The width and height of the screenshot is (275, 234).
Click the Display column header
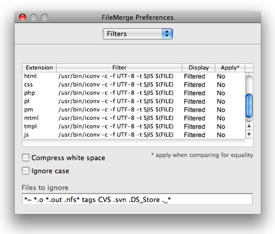(x=199, y=68)
